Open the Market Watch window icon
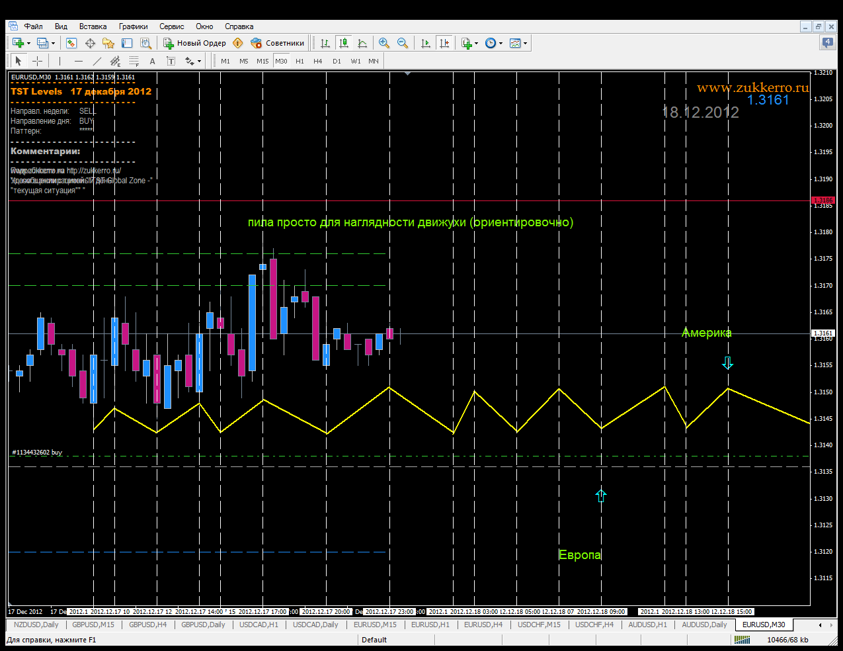The height and width of the screenshot is (651, 843). point(71,43)
